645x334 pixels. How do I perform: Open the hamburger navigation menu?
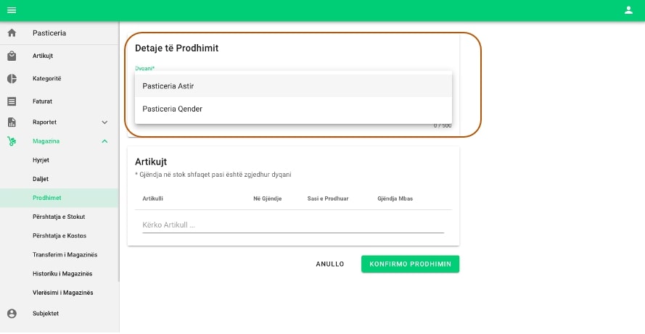click(x=12, y=9)
